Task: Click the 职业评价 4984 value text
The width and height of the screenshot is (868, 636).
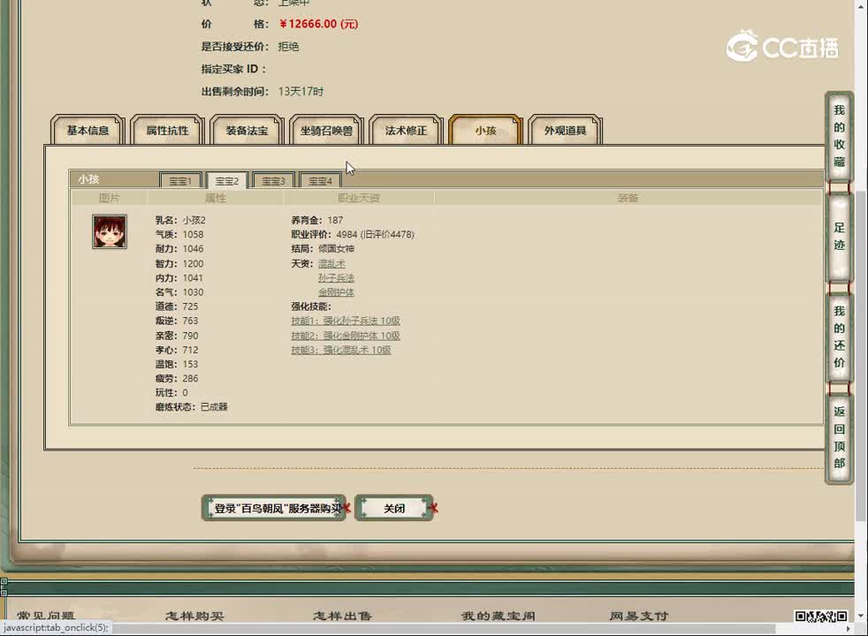Action: pyautogui.click(x=353, y=234)
